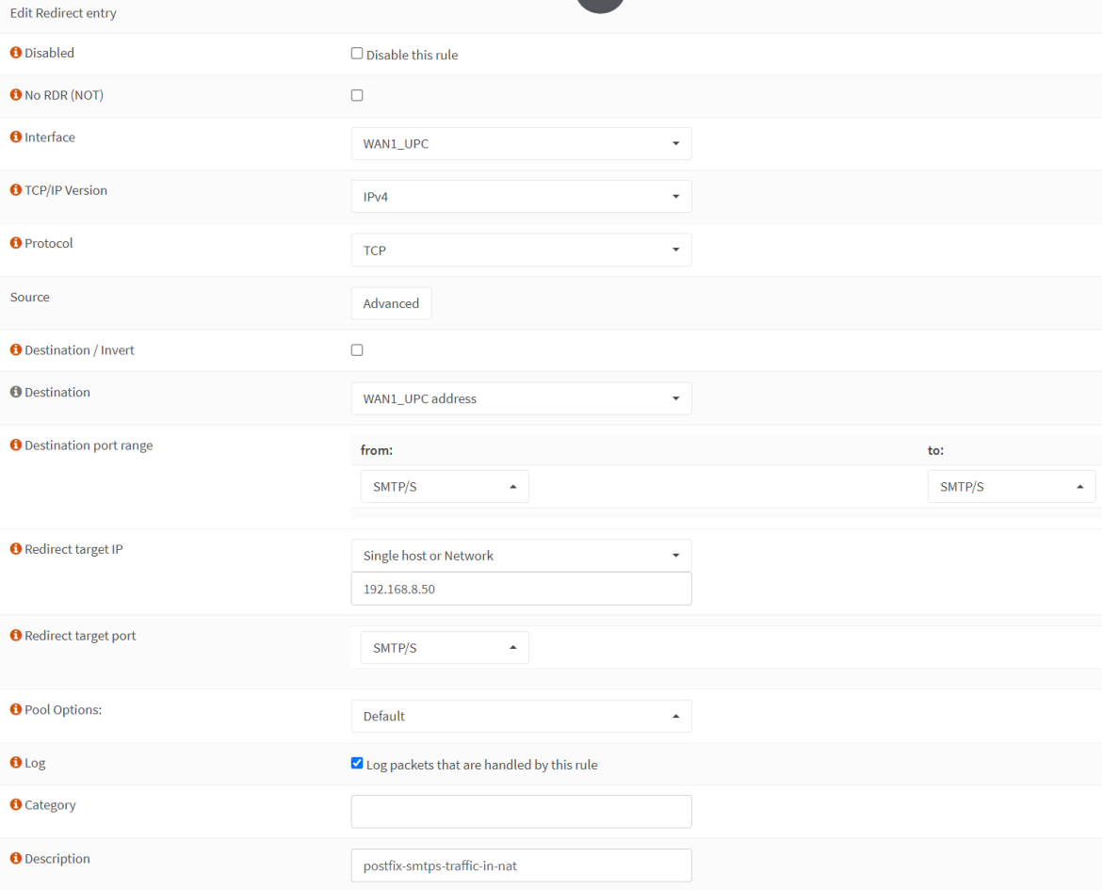Image resolution: width=1102 pixels, height=890 pixels.
Task: Enable the No RDR (NOT) checkbox
Action: [356, 94]
